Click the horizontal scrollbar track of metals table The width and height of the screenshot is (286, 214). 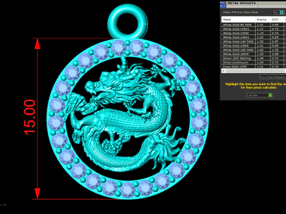point(256,71)
